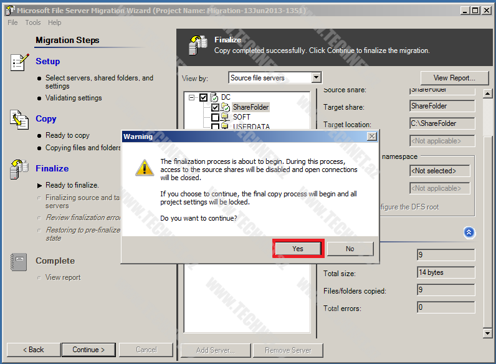This screenshot has height=364, width=496.
Task: Collapse the DC tree node
Action: tap(191, 97)
